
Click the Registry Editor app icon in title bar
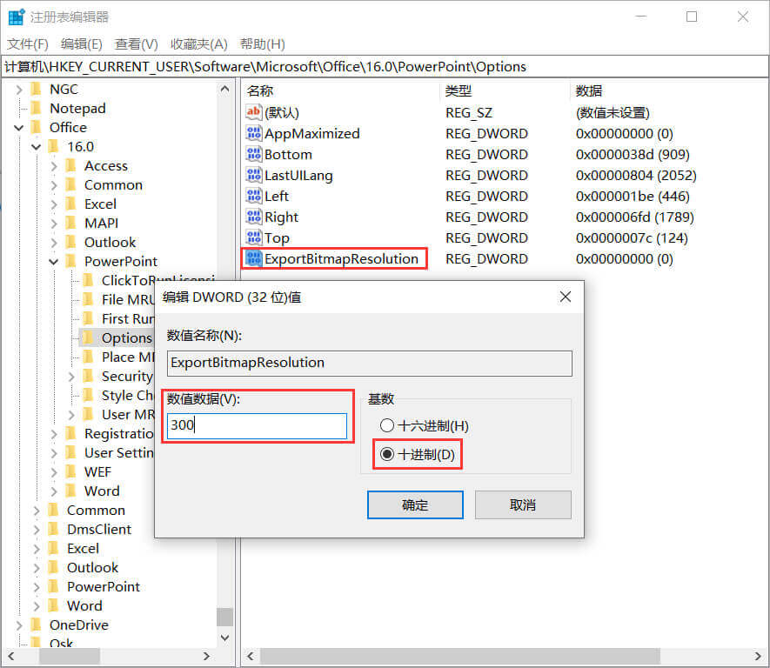[x=16, y=17]
